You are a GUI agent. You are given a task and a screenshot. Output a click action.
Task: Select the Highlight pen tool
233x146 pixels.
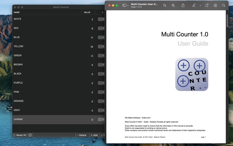[x=194, y=5]
